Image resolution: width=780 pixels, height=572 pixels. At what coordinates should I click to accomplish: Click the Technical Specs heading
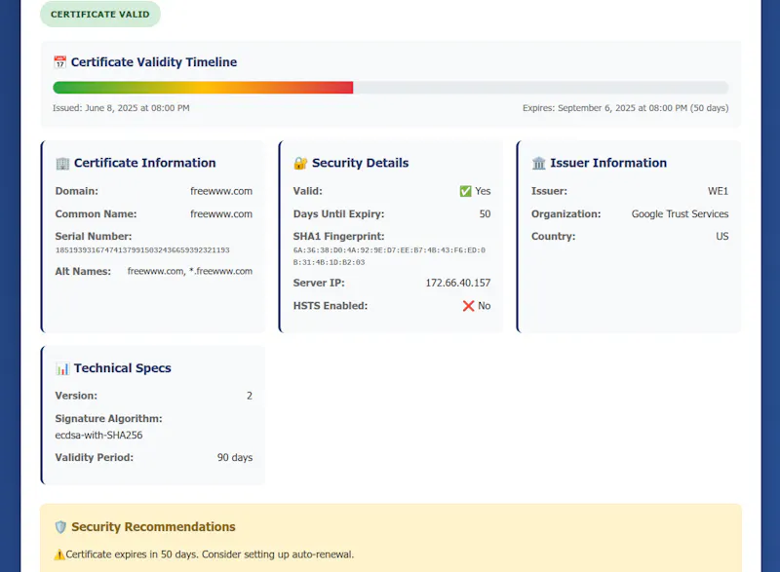[123, 368]
